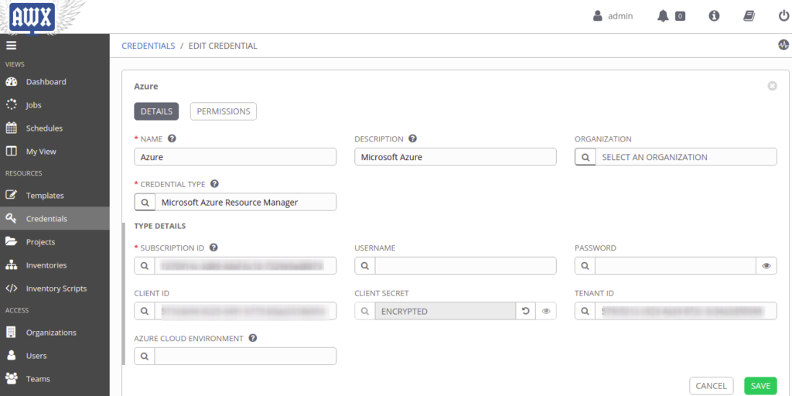This screenshot has height=396, width=792.
Task: Toggle CLIENT SECRET visibility eye
Action: [x=546, y=311]
